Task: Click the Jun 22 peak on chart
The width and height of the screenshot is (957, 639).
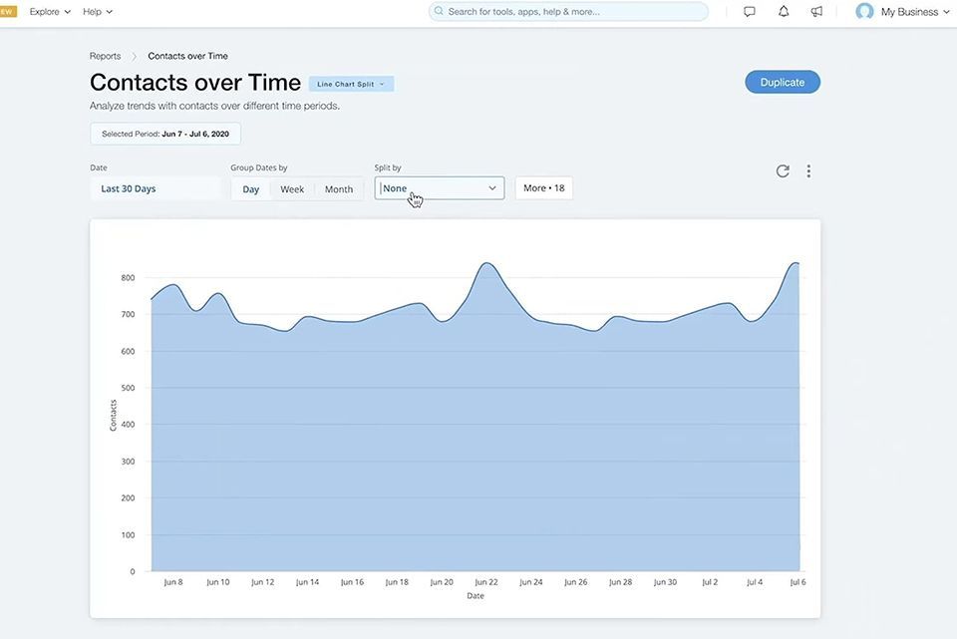Action: pos(486,263)
